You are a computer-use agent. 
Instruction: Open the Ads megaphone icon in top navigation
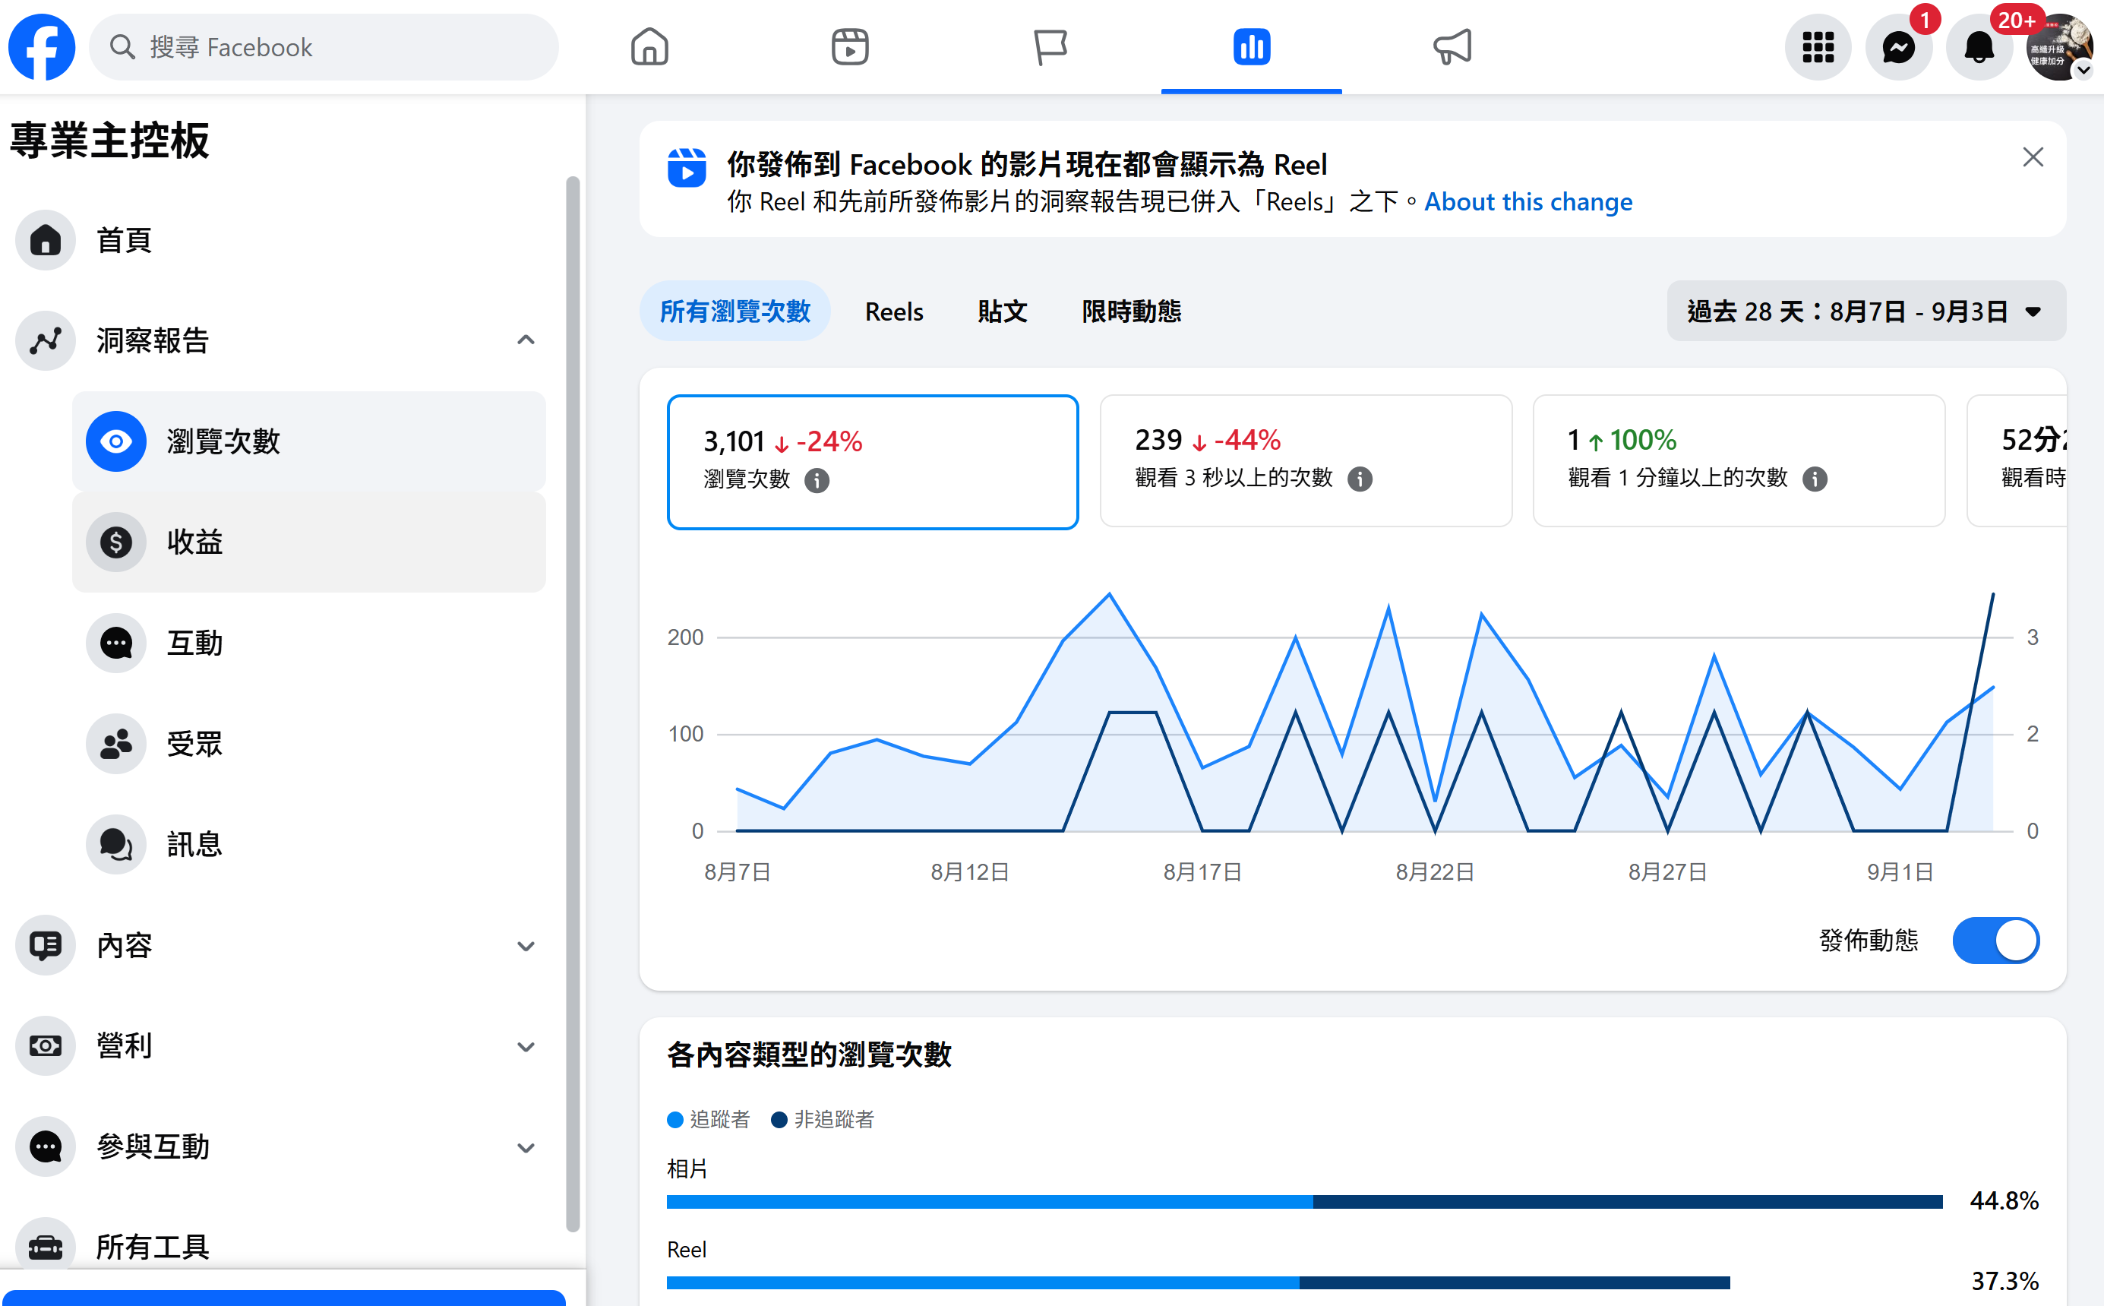(1452, 46)
